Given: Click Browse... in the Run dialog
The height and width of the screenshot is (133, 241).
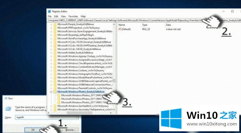Looking at the screenshot, I should pos(70,130).
